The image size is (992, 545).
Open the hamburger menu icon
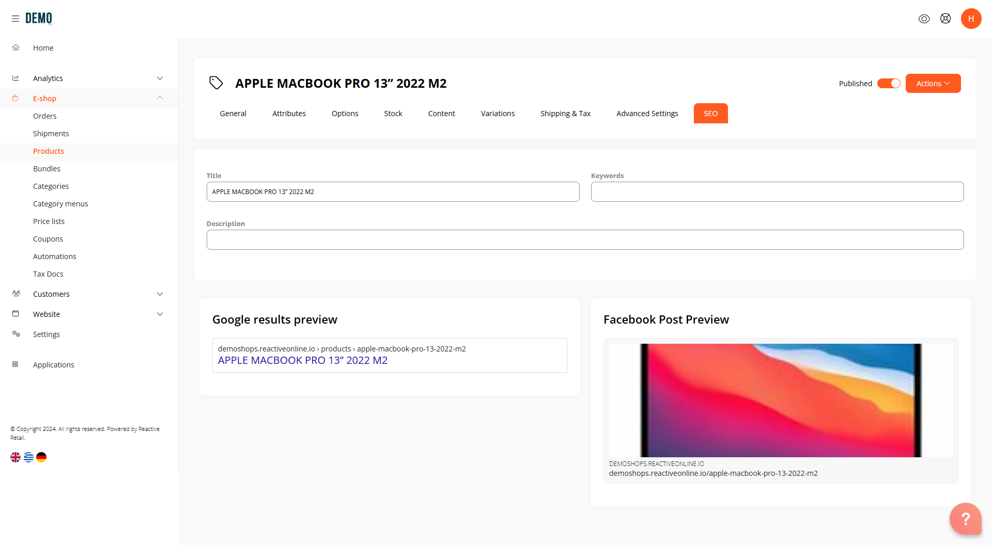coord(16,19)
